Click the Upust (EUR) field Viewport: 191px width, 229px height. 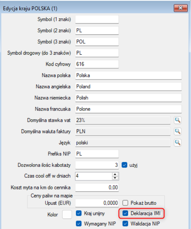(97, 203)
